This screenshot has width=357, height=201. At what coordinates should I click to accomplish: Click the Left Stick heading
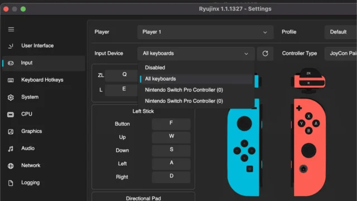[x=143, y=111]
